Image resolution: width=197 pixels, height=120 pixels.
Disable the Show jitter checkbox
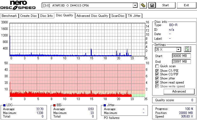pyautogui.click(x=157, y=78)
